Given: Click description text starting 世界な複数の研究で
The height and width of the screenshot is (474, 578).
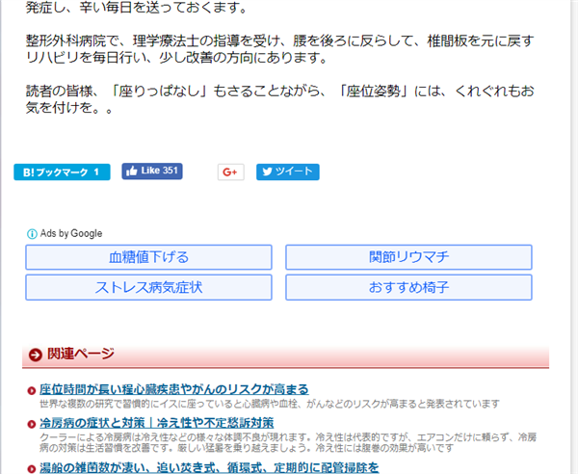Looking at the screenshot, I should tap(270, 404).
